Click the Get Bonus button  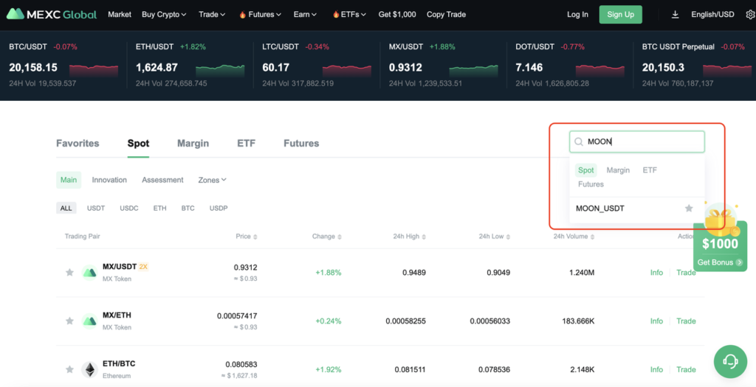click(x=720, y=262)
